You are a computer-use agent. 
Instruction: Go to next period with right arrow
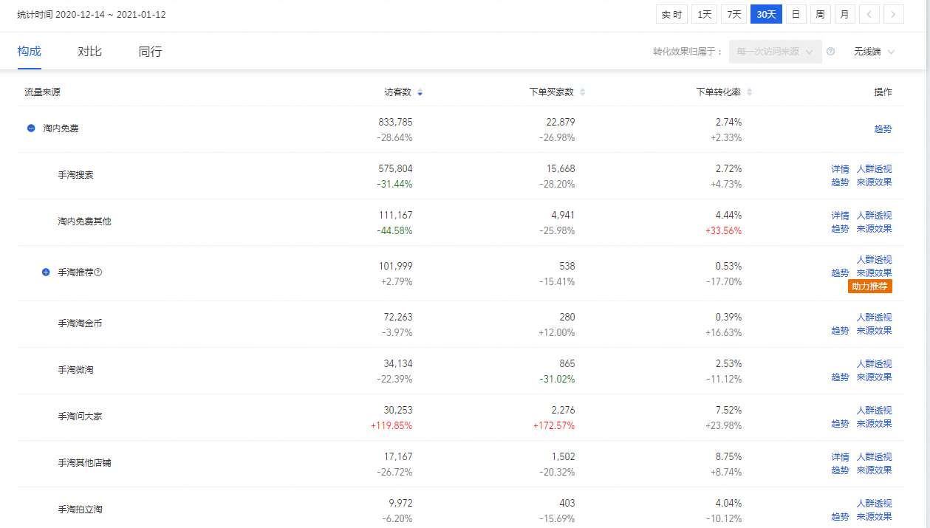pos(894,14)
